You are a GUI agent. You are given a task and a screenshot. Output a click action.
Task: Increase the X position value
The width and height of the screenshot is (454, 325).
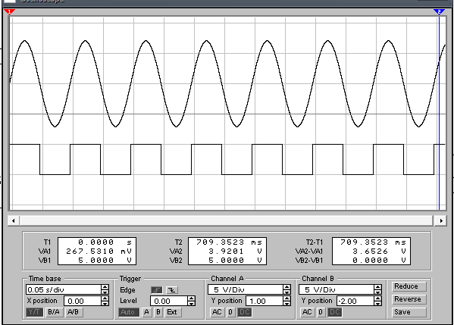coord(105,298)
